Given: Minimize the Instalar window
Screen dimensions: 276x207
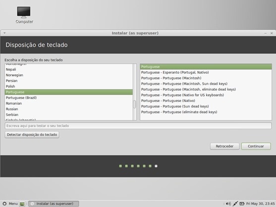Looking at the screenshot, I should 266,33.
